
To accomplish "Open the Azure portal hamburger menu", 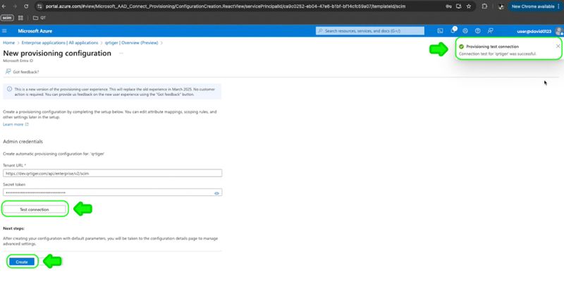I will point(4,31).
